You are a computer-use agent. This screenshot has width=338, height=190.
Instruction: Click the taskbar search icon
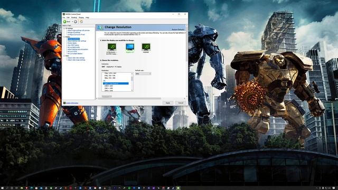[7, 188]
